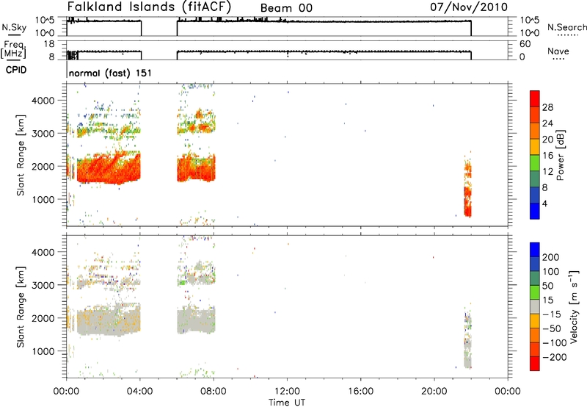Viewport: 587px width, 407px height.
Task: Click the '16:00' time axis label
Action: click(360, 392)
